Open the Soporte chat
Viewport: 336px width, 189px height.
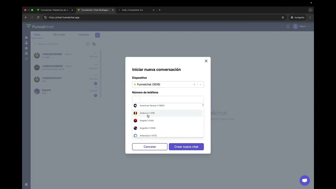[65, 91]
